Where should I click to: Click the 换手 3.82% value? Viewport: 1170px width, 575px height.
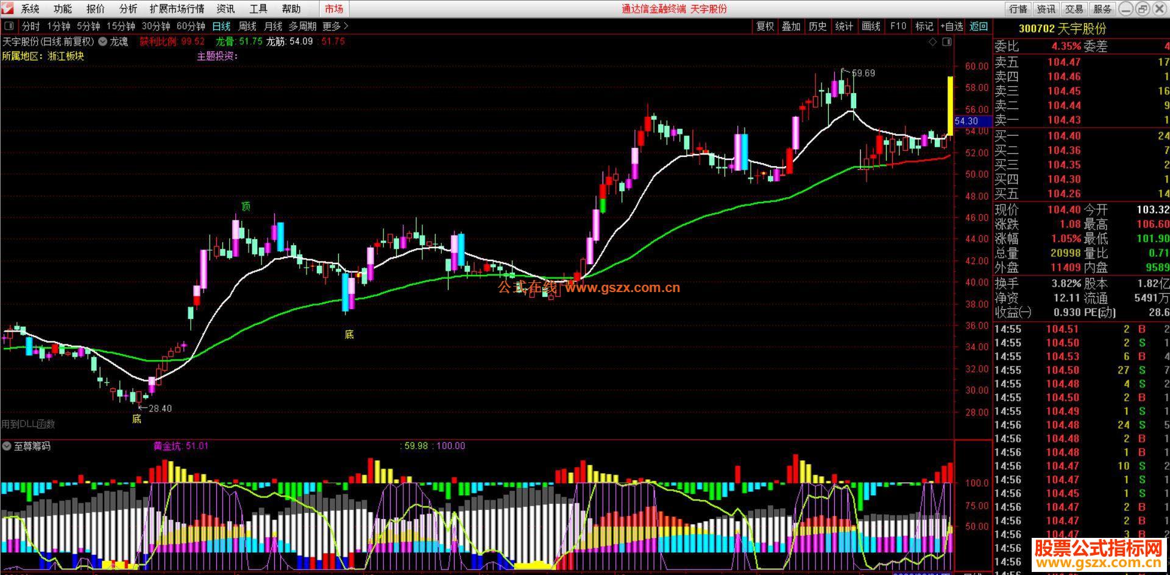coord(1066,283)
